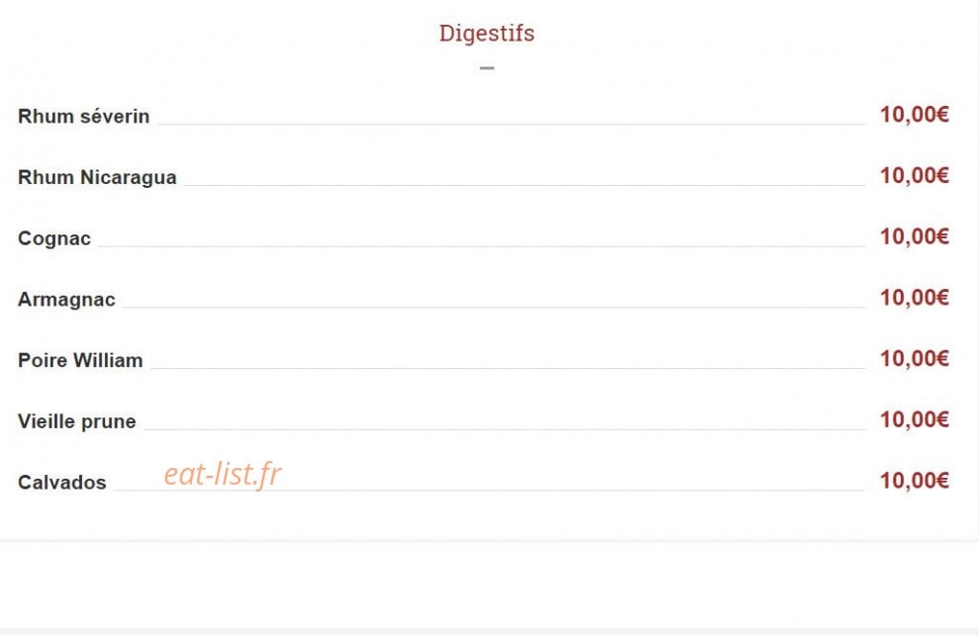The image size is (979, 636).
Task: Click the Rhum séverin 10,00€ price
Action: coord(914,115)
